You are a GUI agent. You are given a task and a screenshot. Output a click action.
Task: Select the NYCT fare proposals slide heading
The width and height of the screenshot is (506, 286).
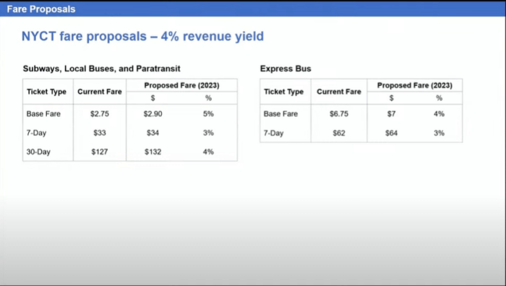[x=142, y=36]
